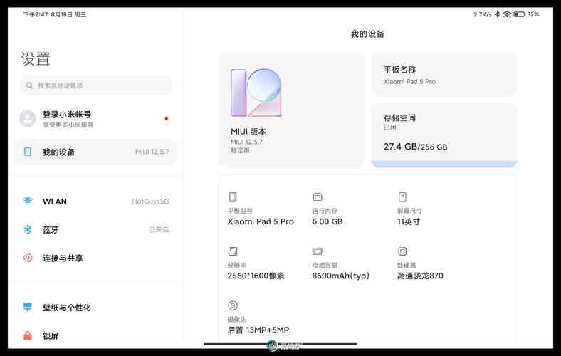Open the 平板名称 card
The height and width of the screenshot is (356, 561).
point(444,75)
